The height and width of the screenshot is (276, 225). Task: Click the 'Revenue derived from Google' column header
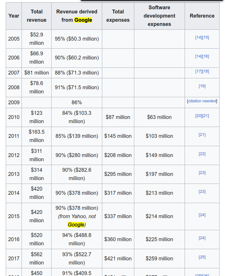[x=77, y=16]
